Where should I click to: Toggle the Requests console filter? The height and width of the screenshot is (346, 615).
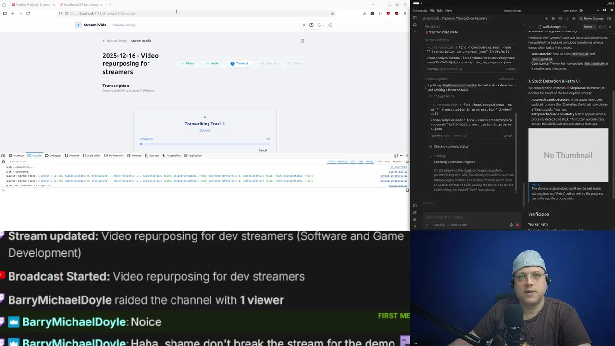coord(397,161)
